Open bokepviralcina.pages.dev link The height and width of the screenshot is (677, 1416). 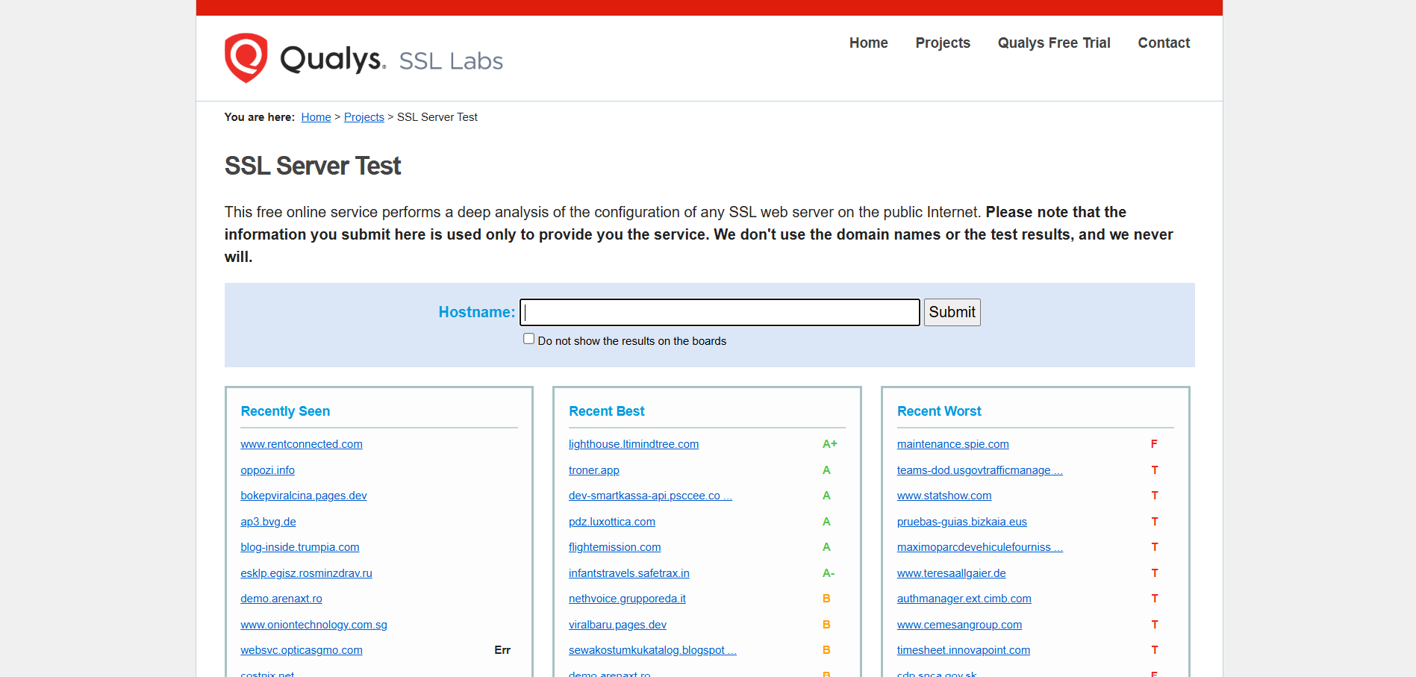304,496
